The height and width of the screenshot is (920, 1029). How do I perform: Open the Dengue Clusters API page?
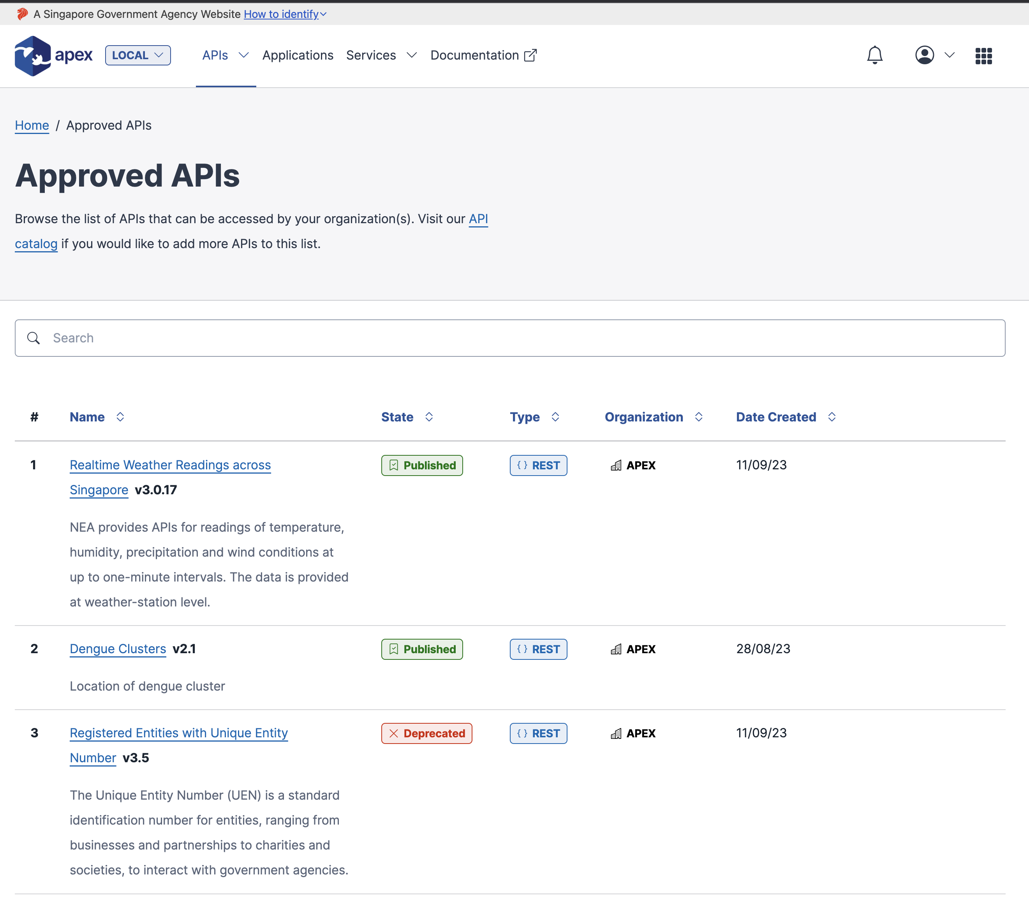(118, 649)
